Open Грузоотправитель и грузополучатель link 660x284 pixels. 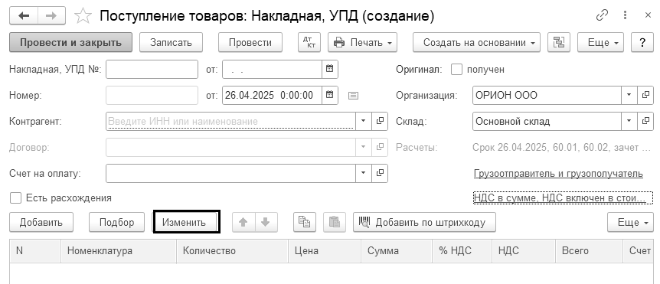pos(558,174)
